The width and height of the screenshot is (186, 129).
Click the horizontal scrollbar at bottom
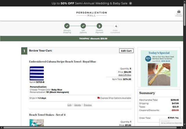click(x=90, y=128)
